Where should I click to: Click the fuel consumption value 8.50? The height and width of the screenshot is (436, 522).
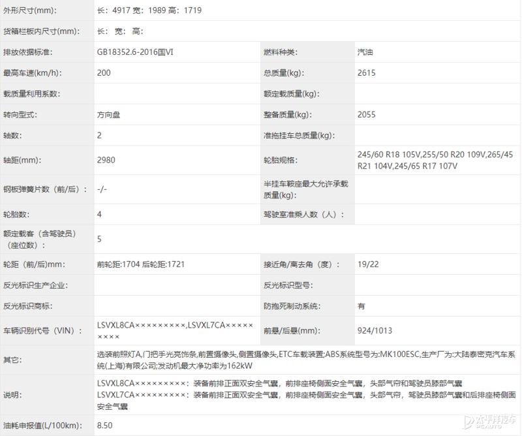[x=104, y=425]
